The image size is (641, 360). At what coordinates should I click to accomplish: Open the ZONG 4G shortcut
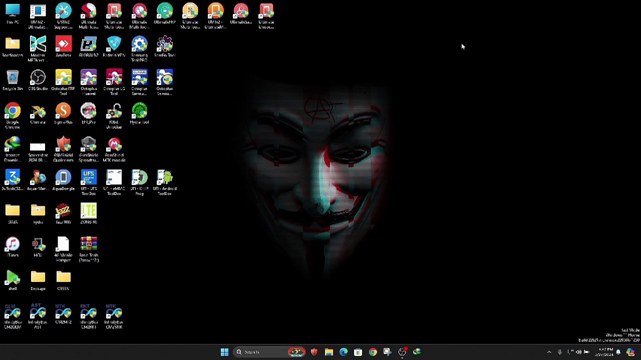point(89,214)
